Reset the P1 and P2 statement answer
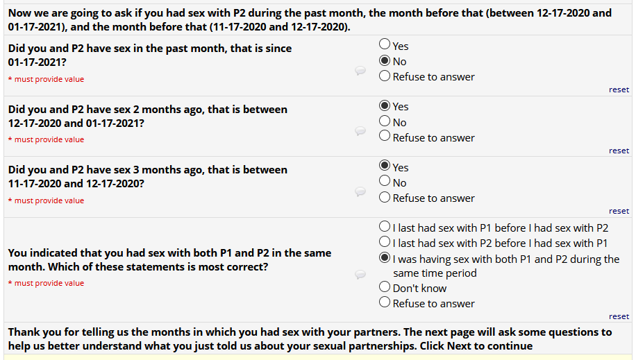 pyautogui.click(x=619, y=316)
